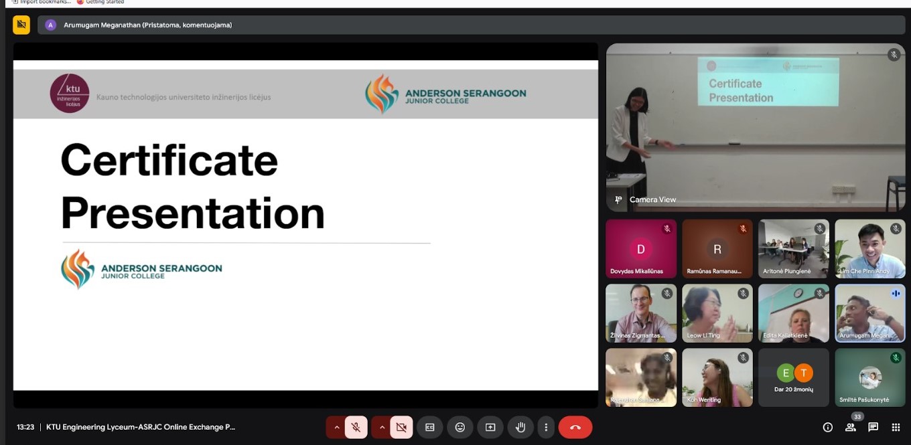This screenshot has height=445, width=911.
Task: Open more options three-dot menu
Action: click(x=547, y=427)
